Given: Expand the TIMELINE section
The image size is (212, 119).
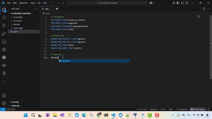Looking at the screenshot, I should point(24,106).
